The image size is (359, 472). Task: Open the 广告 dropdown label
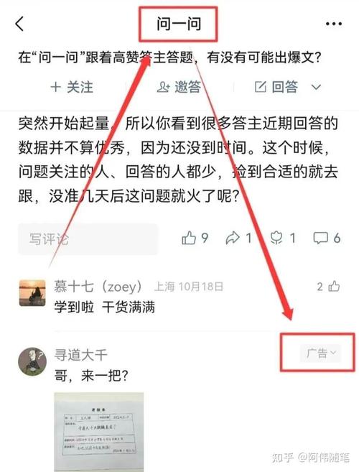[x=320, y=353]
